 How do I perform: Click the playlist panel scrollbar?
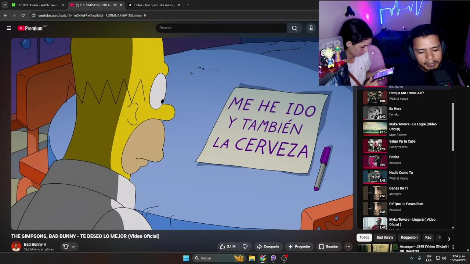(x=453, y=126)
